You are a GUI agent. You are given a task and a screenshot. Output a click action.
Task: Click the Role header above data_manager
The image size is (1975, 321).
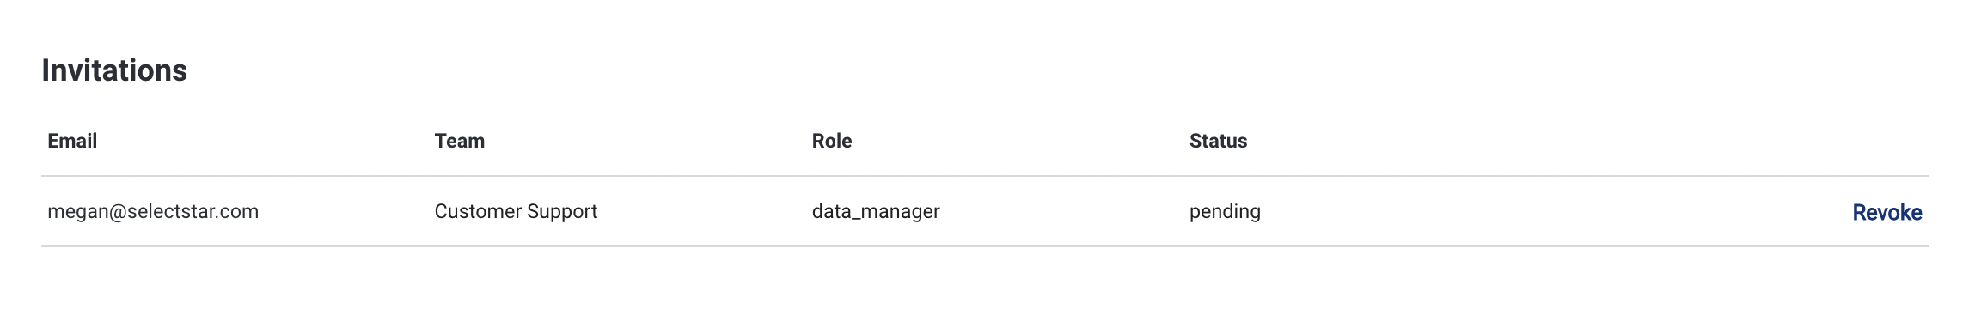(831, 141)
